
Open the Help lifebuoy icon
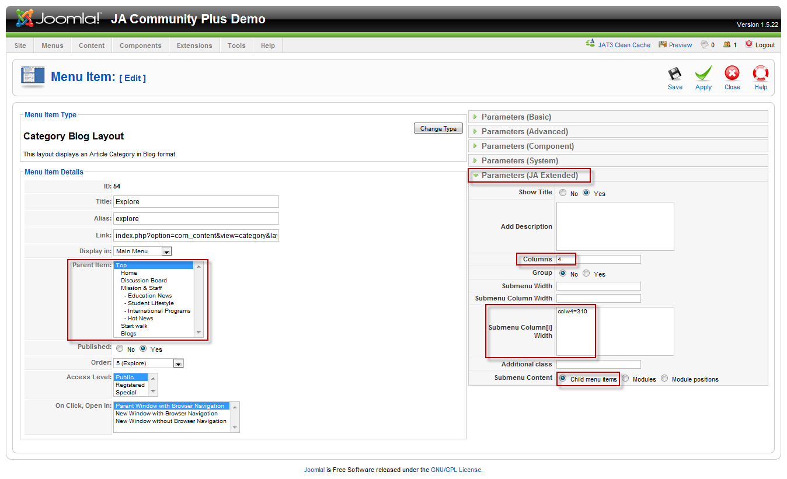coord(760,74)
